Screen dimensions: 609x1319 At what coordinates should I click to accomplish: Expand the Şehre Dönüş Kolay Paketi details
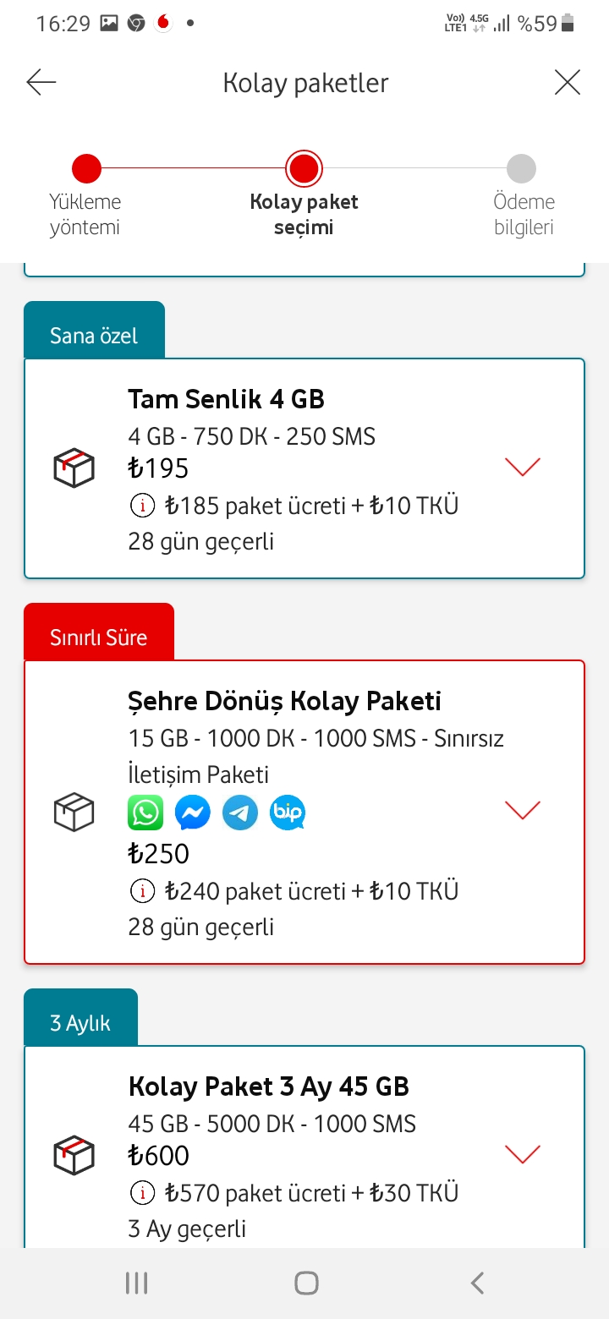(522, 810)
